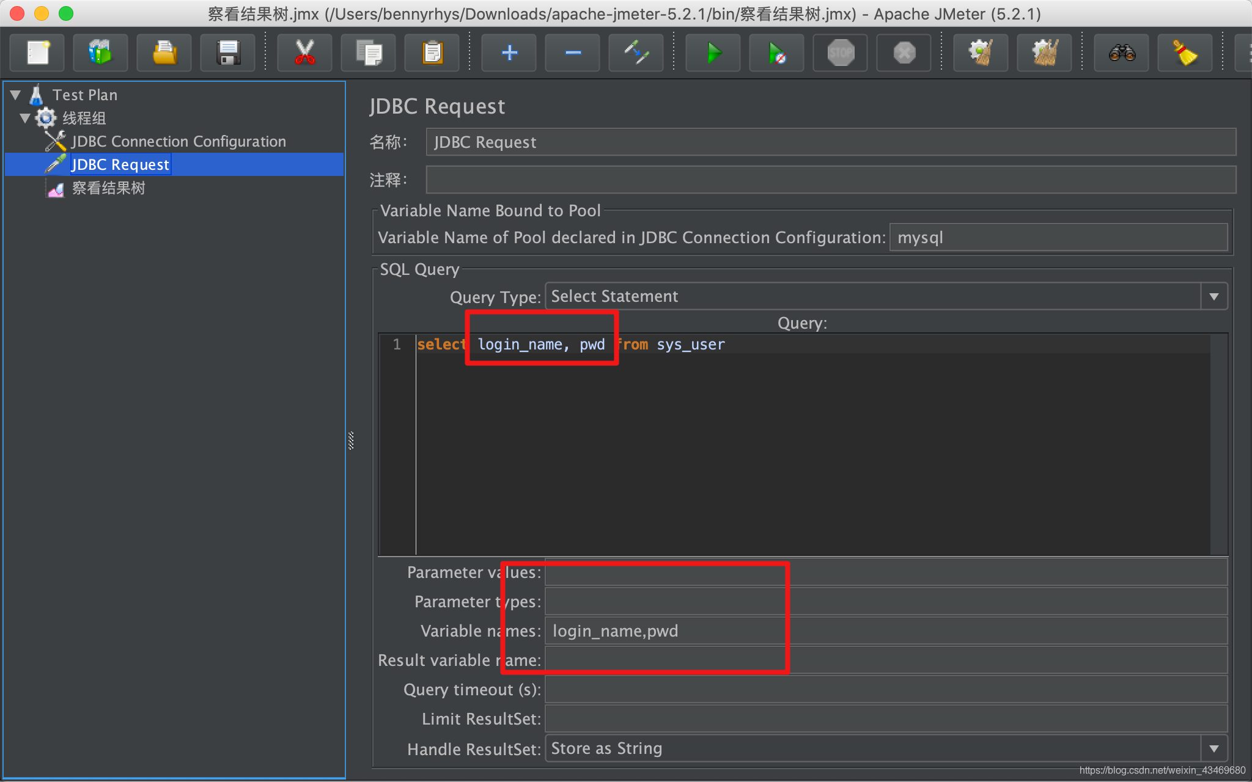This screenshot has height=782, width=1252.
Task: Click the Variable names input field
Action: pos(885,631)
